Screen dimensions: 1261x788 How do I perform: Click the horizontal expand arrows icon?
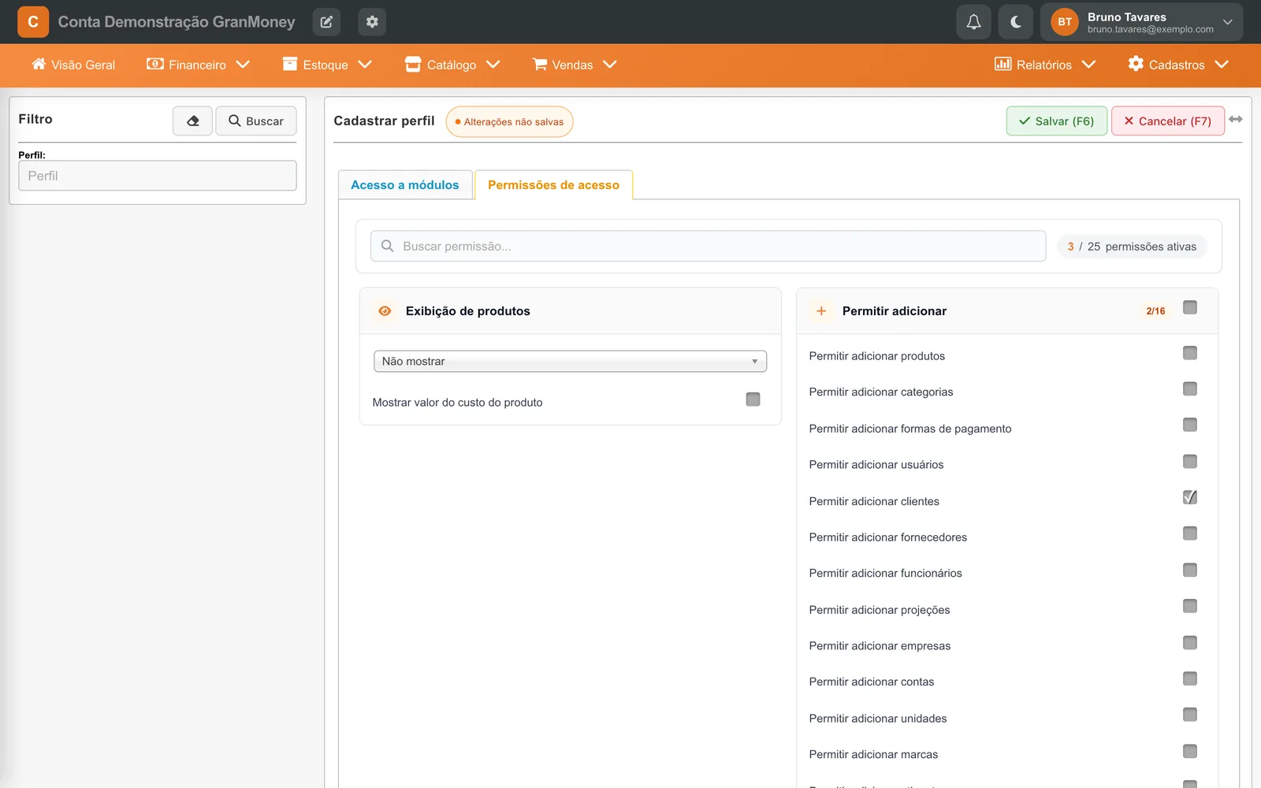click(x=1236, y=119)
